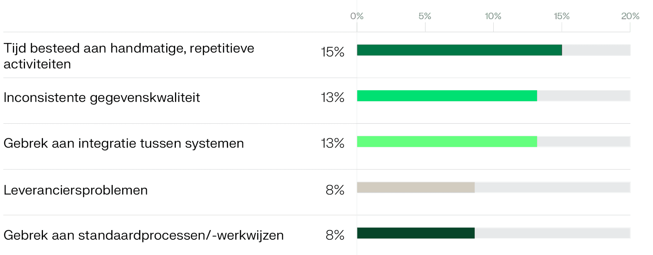653x255 pixels.
Task: Click the 10% axis tick label
Action: (x=493, y=16)
